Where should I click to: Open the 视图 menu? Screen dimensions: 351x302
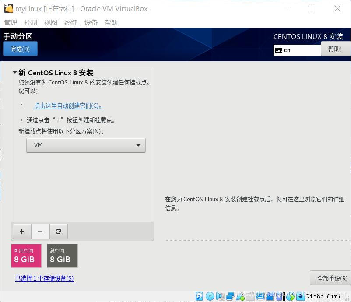(51, 22)
